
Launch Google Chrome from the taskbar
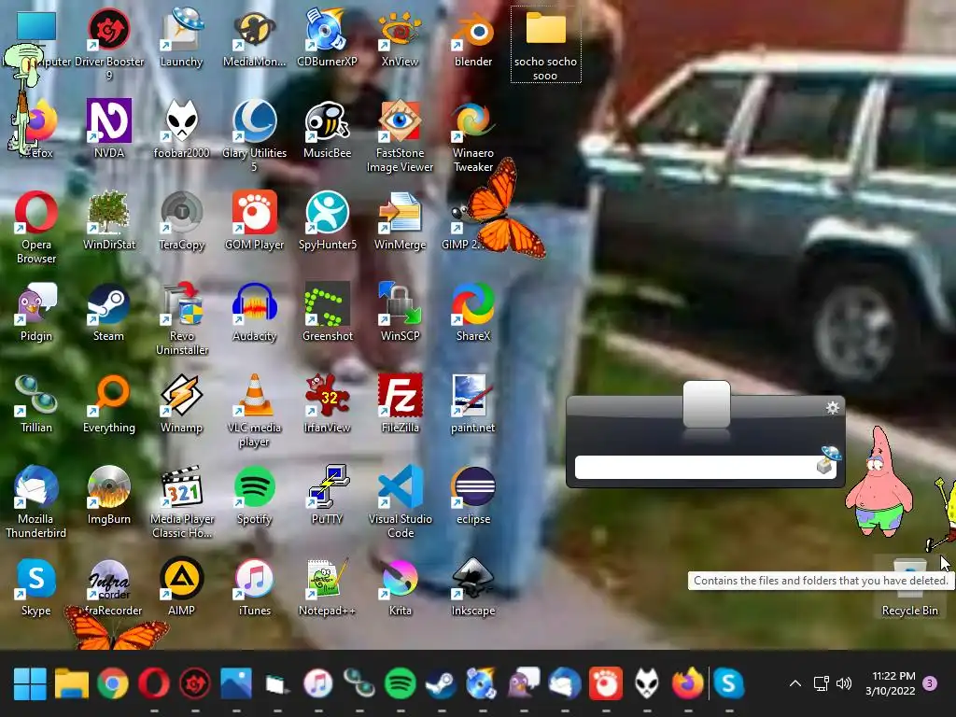coord(113,683)
